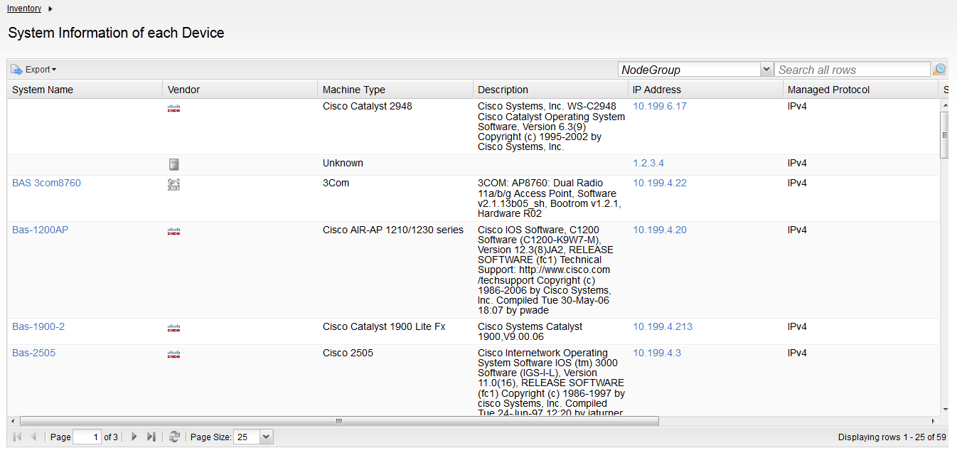Select the Cisco 2505 machine type cell
Viewport: 957px width, 453px height.
coord(348,353)
